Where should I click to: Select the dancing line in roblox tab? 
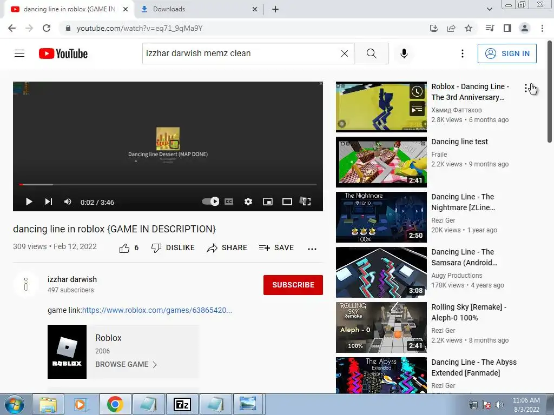(x=69, y=9)
